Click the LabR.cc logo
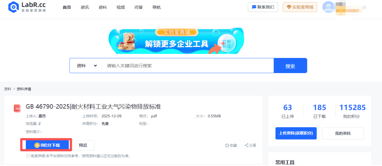Screen dimensions: 382x166 27,7
